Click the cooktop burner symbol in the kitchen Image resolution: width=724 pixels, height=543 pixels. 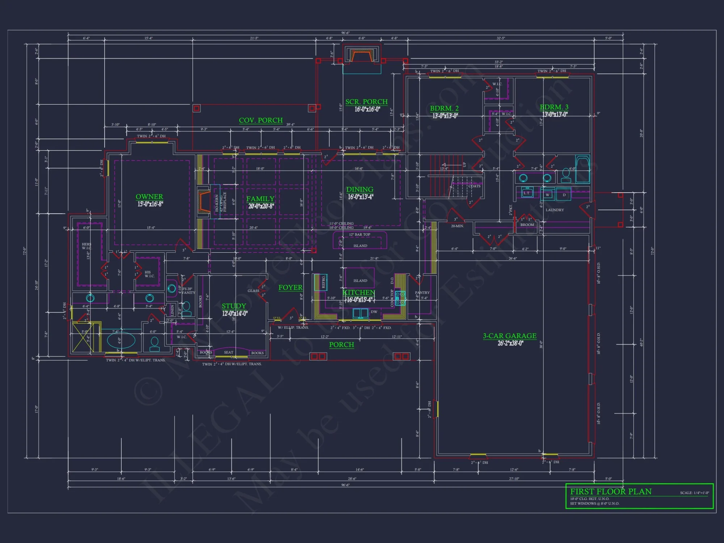coord(400,298)
